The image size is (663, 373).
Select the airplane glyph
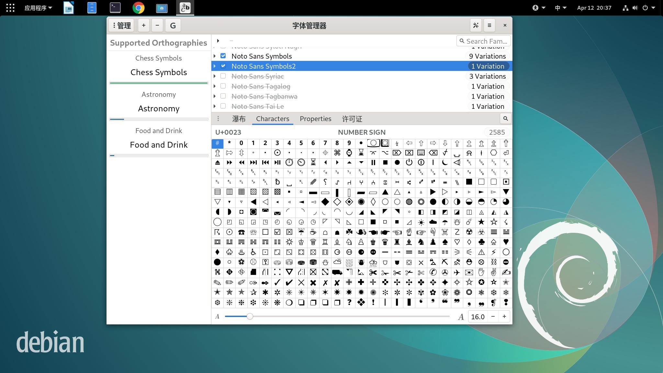click(457, 272)
